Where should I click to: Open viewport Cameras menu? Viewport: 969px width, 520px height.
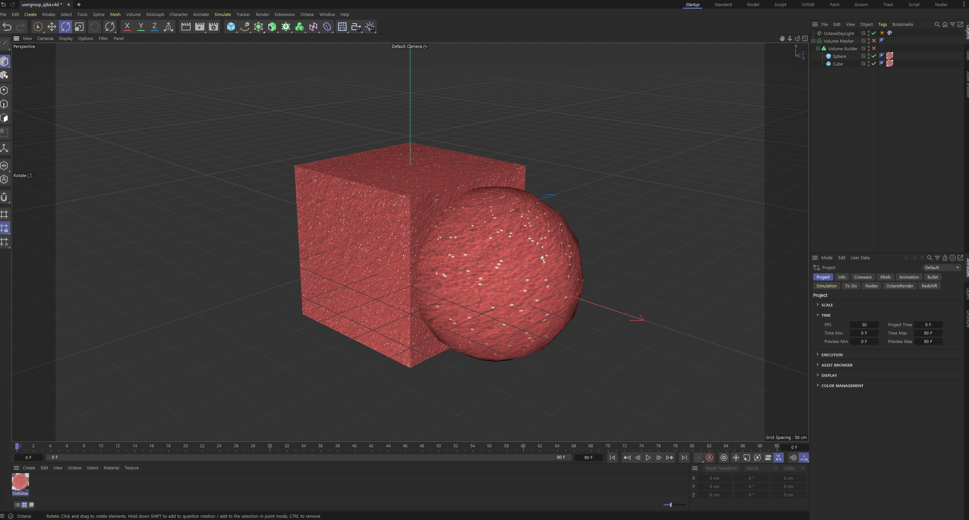[45, 38]
